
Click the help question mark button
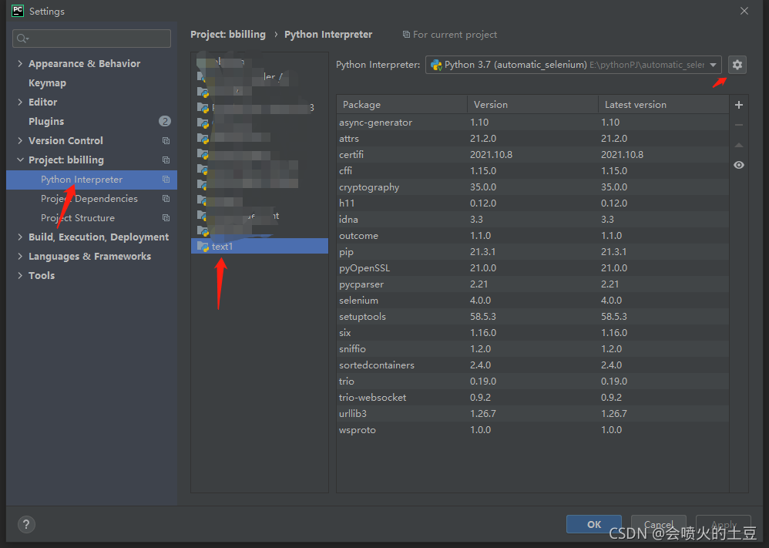[x=26, y=524]
